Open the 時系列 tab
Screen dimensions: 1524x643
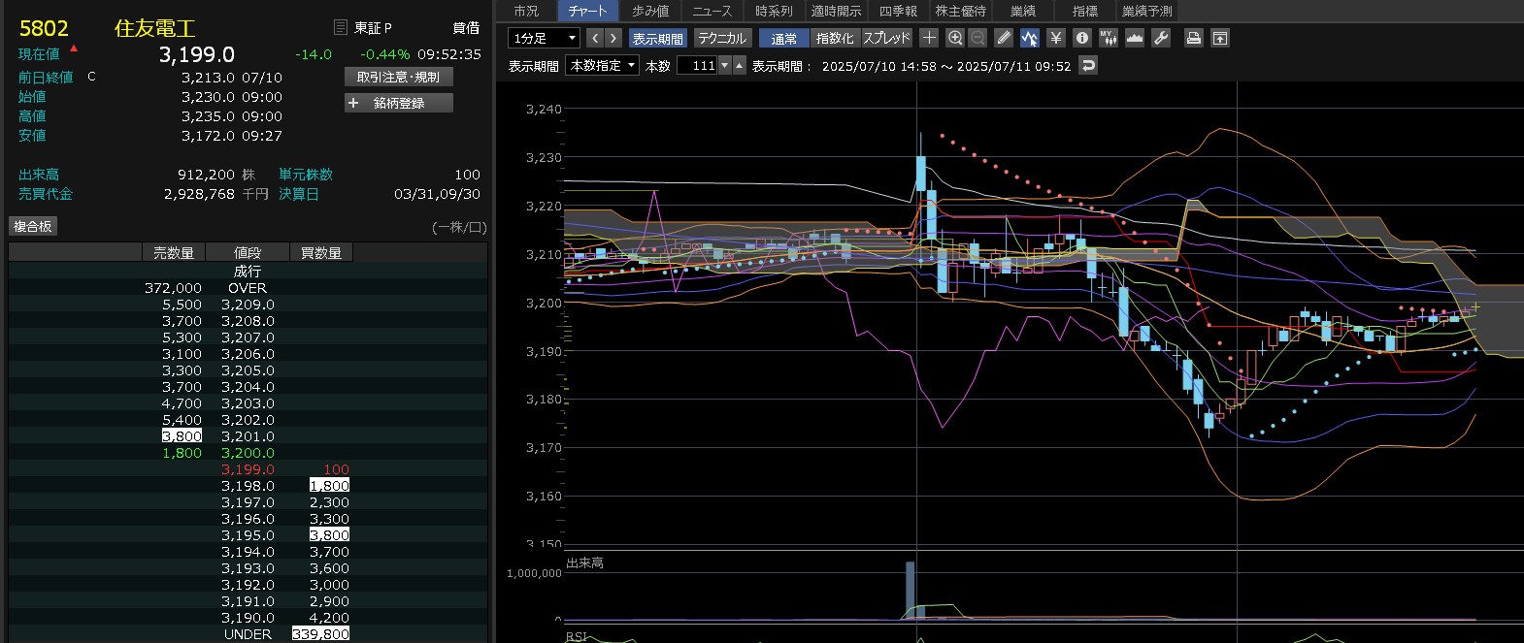pos(774,11)
